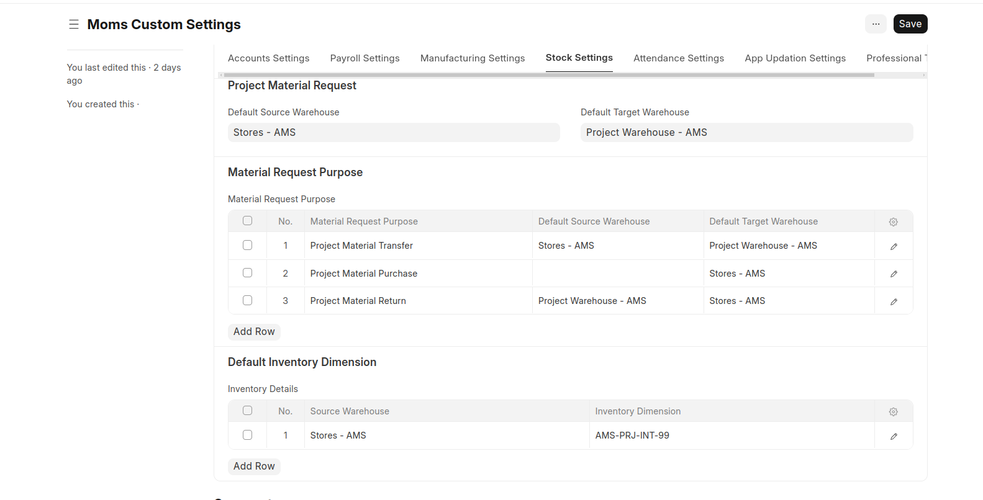Click empty source warehouse cell for Purchase row

[x=617, y=274]
